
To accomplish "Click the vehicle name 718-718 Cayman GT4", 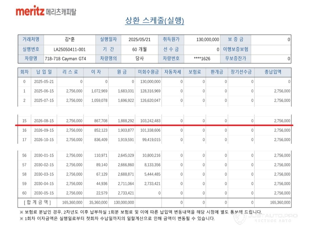I will tap(65, 59).
